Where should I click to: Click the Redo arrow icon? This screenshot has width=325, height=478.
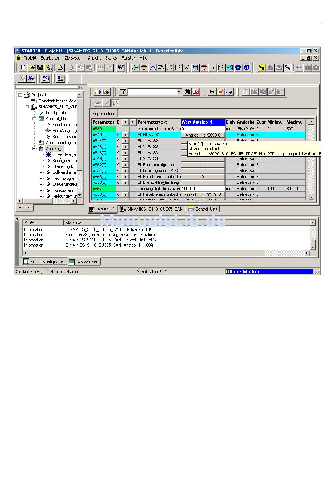tap(109, 67)
